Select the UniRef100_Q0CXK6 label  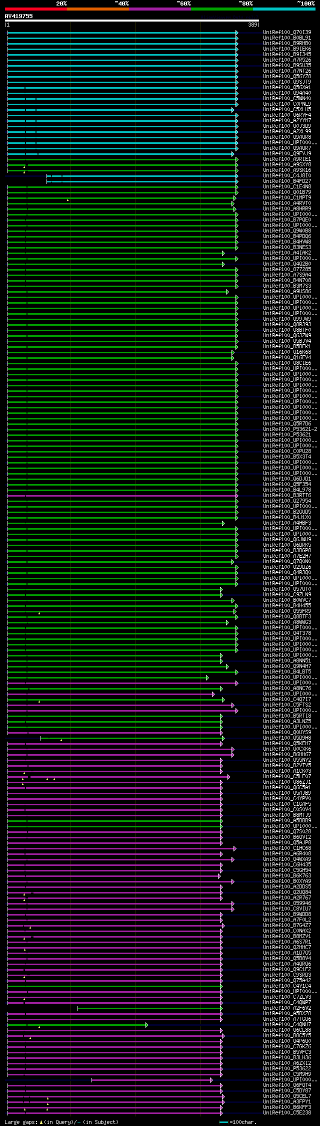click(x=287, y=749)
